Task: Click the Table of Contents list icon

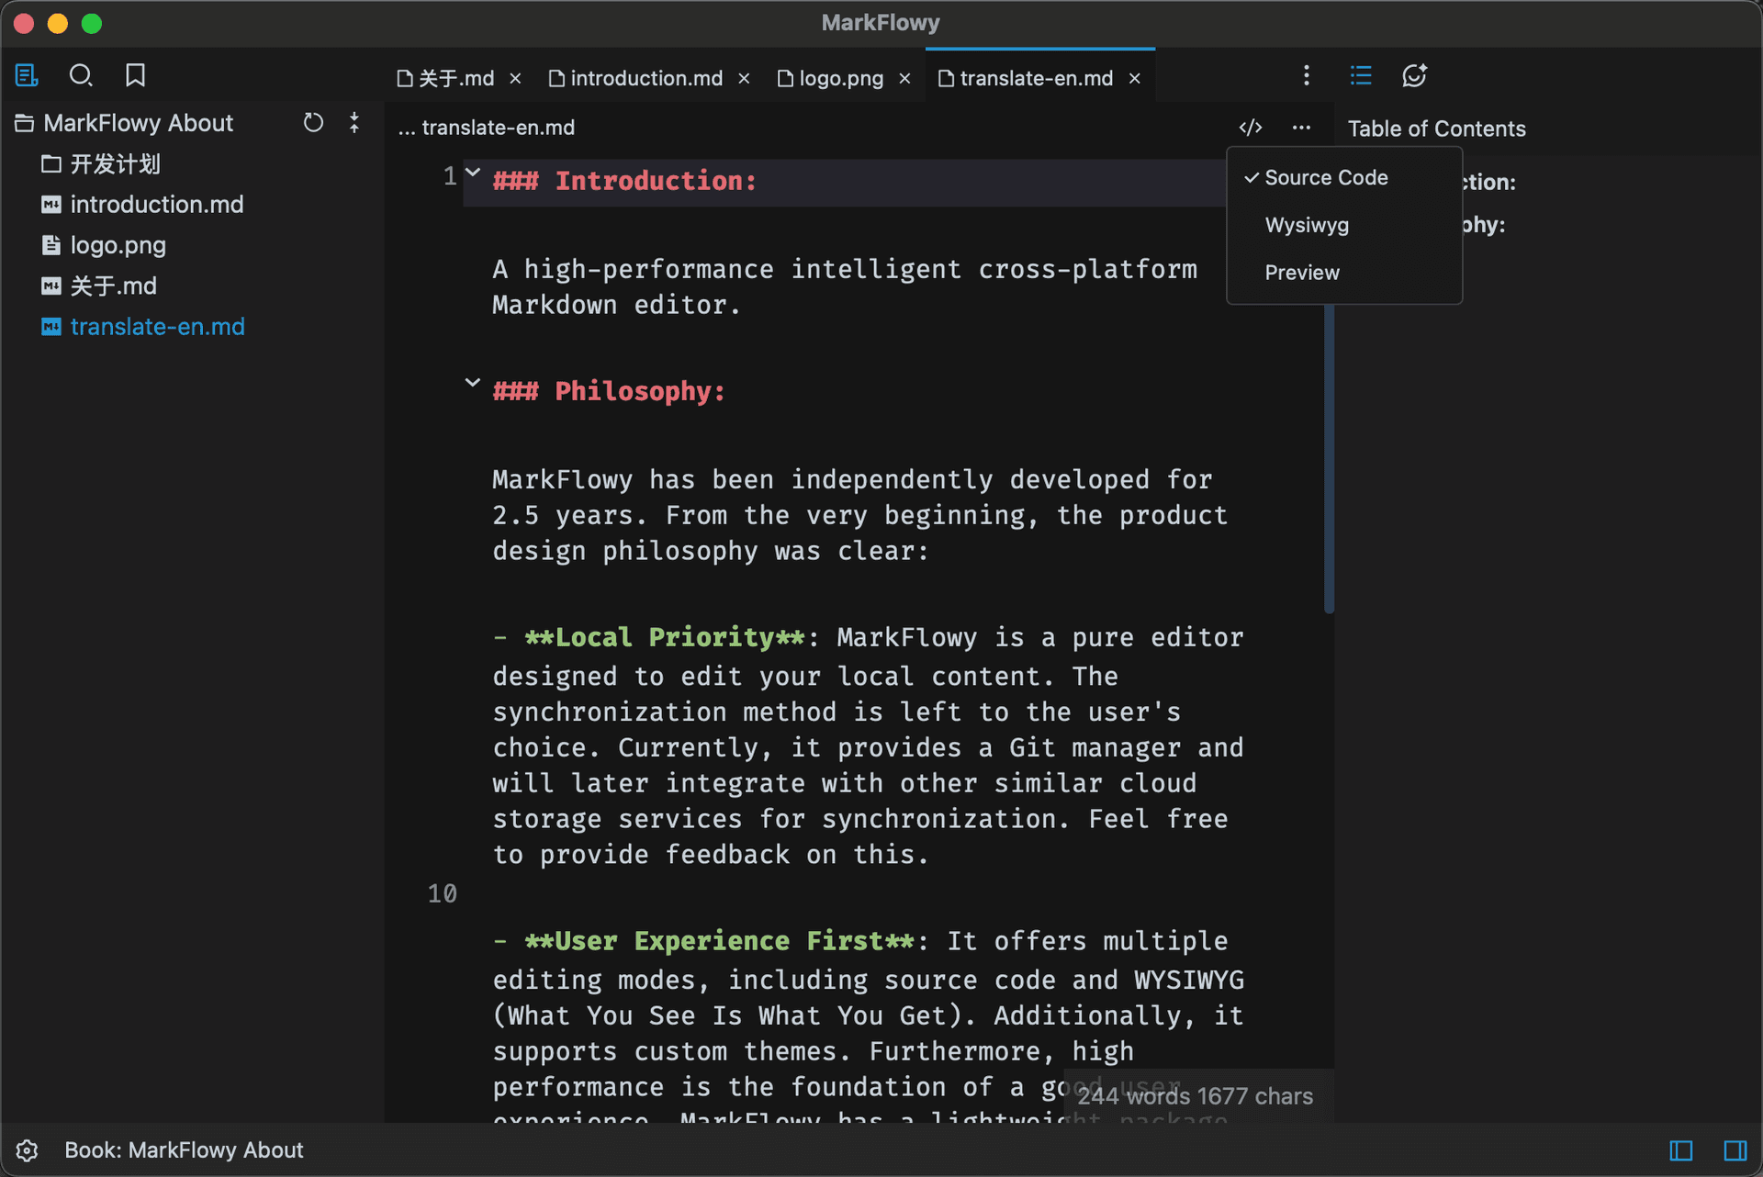Action: pos(1361,75)
